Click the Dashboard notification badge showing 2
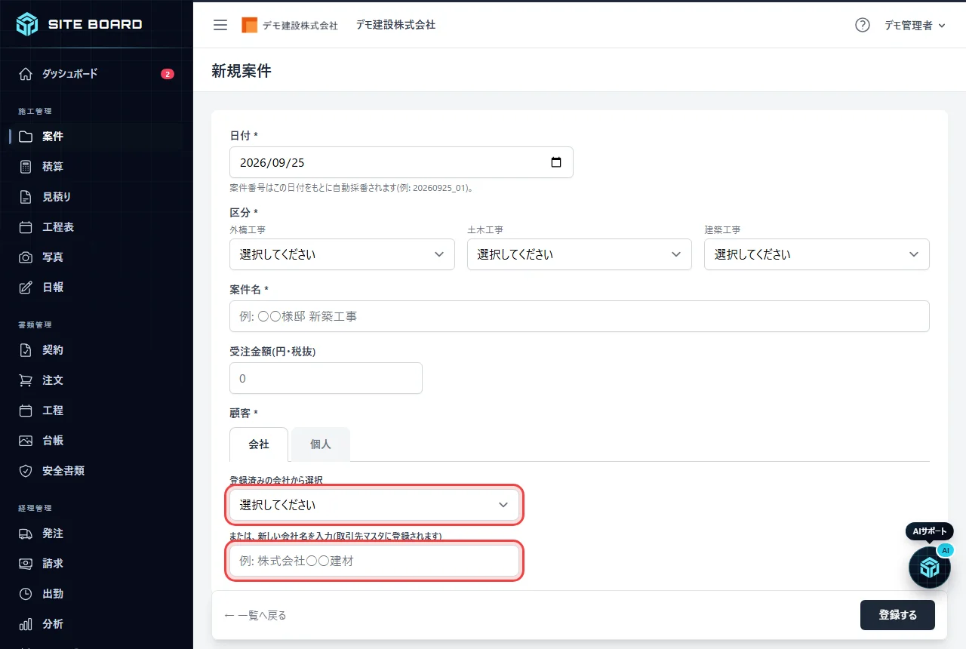The height and width of the screenshot is (649, 966). 168,74
